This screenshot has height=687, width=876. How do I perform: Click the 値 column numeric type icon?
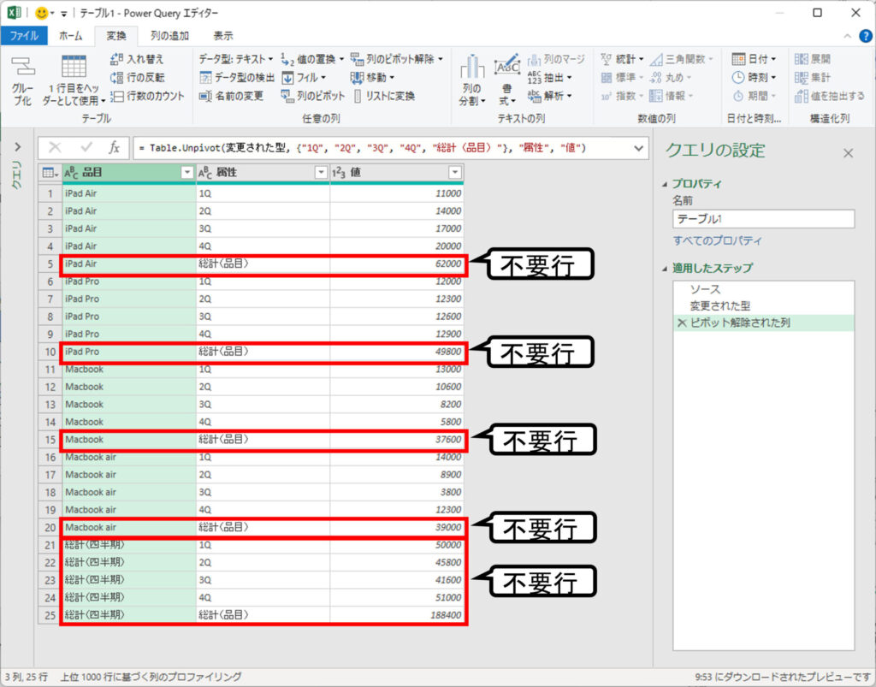point(339,173)
